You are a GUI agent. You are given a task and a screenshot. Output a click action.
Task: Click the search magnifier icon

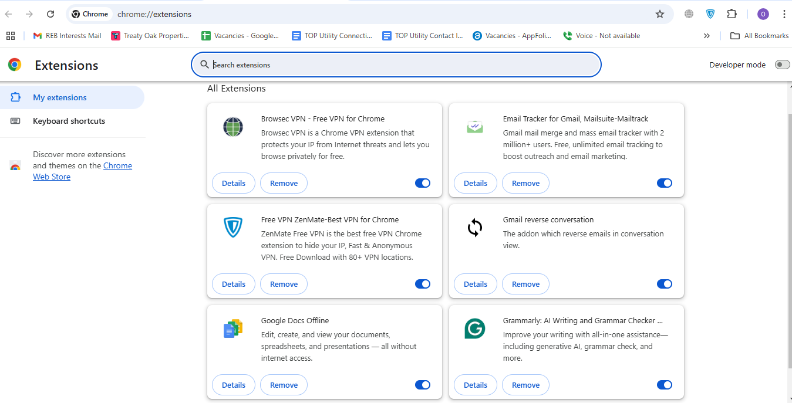click(x=204, y=65)
